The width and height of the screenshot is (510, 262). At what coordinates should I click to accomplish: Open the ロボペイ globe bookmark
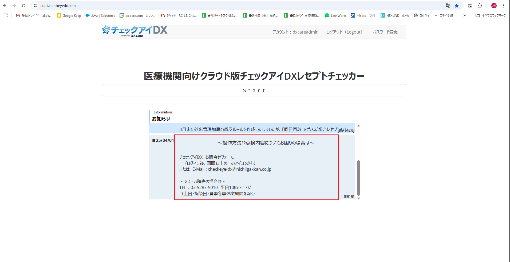(422, 15)
